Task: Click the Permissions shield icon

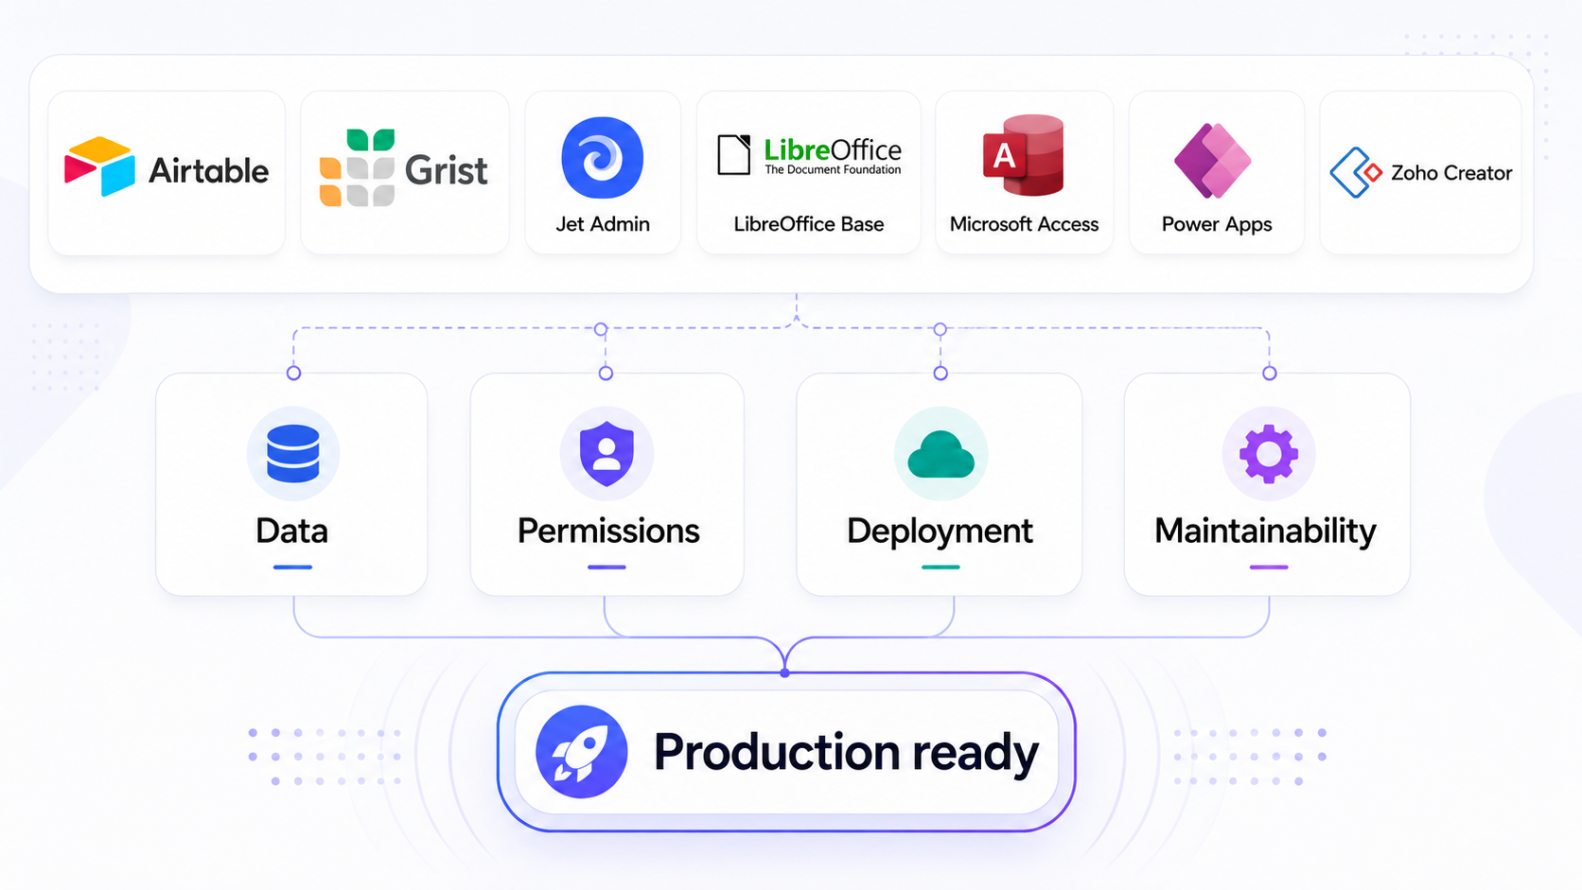Action: click(x=606, y=454)
